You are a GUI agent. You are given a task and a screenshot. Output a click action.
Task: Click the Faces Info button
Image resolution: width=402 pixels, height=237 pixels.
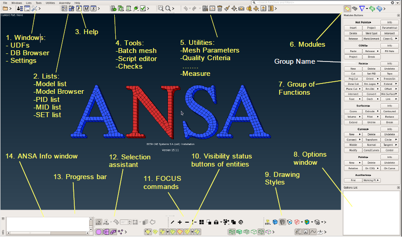point(389,63)
